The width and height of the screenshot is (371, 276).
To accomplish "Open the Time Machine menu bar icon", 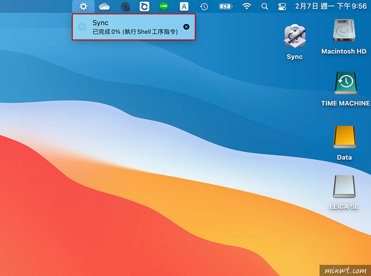I will tap(204, 6).
